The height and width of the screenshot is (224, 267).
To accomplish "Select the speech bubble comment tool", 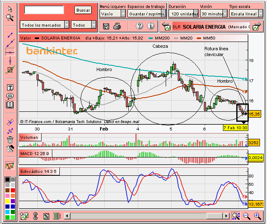I will (x=10, y=96).
